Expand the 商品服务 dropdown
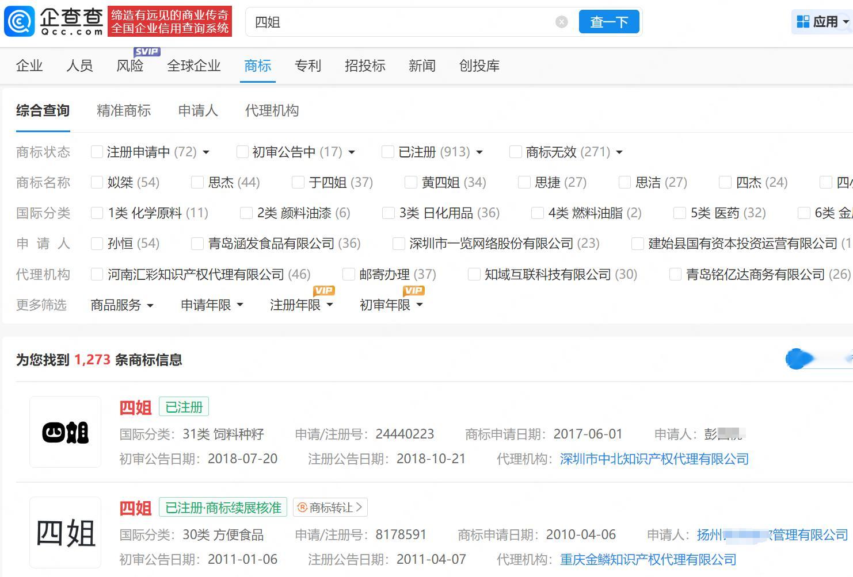The height and width of the screenshot is (577, 853). 122,305
